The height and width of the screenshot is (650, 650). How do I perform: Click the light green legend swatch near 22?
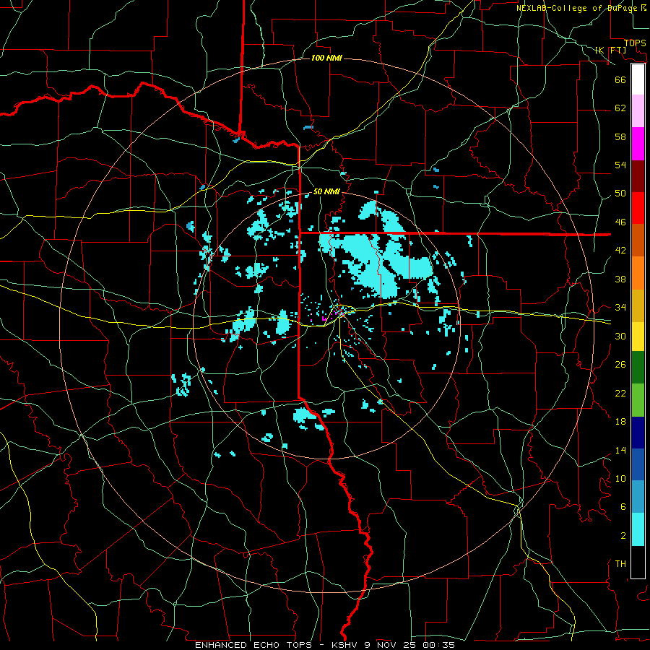click(x=638, y=400)
